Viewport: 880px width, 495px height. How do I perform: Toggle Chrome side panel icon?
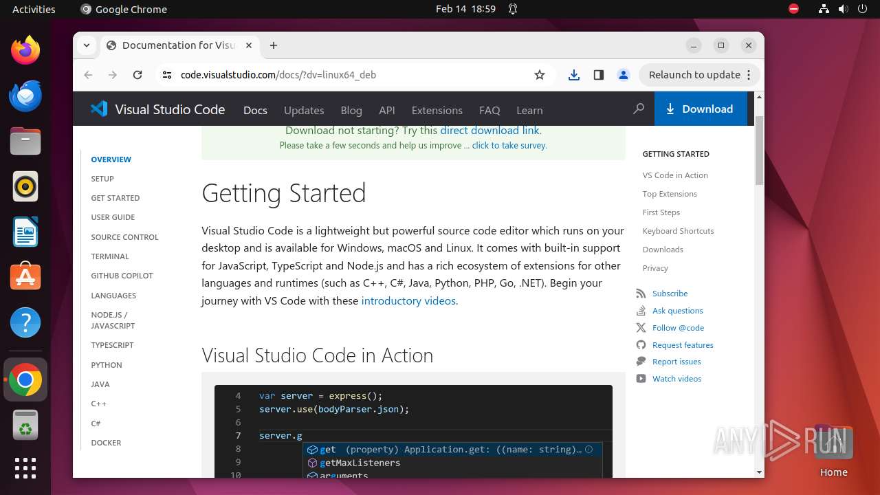click(x=599, y=75)
